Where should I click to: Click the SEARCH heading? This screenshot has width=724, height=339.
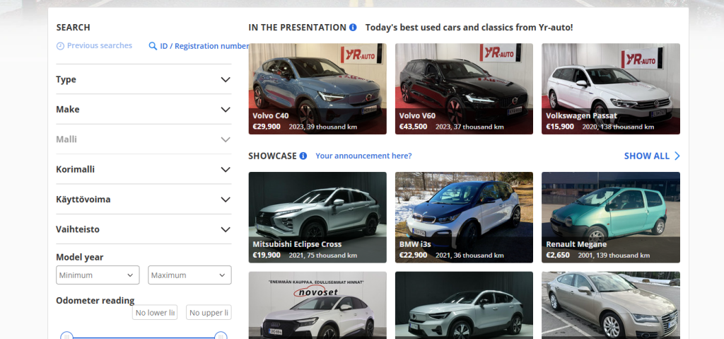click(x=73, y=28)
